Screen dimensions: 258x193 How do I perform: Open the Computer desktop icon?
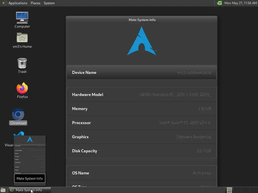(22, 20)
